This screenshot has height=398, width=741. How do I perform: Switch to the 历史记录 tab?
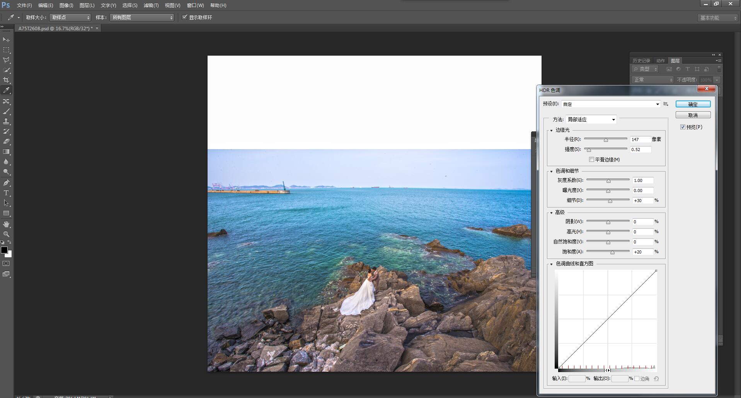641,61
